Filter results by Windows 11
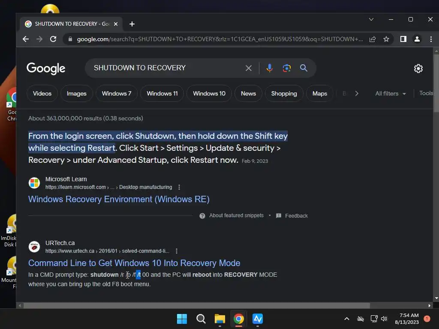This screenshot has width=439, height=329. tap(162, 93)
